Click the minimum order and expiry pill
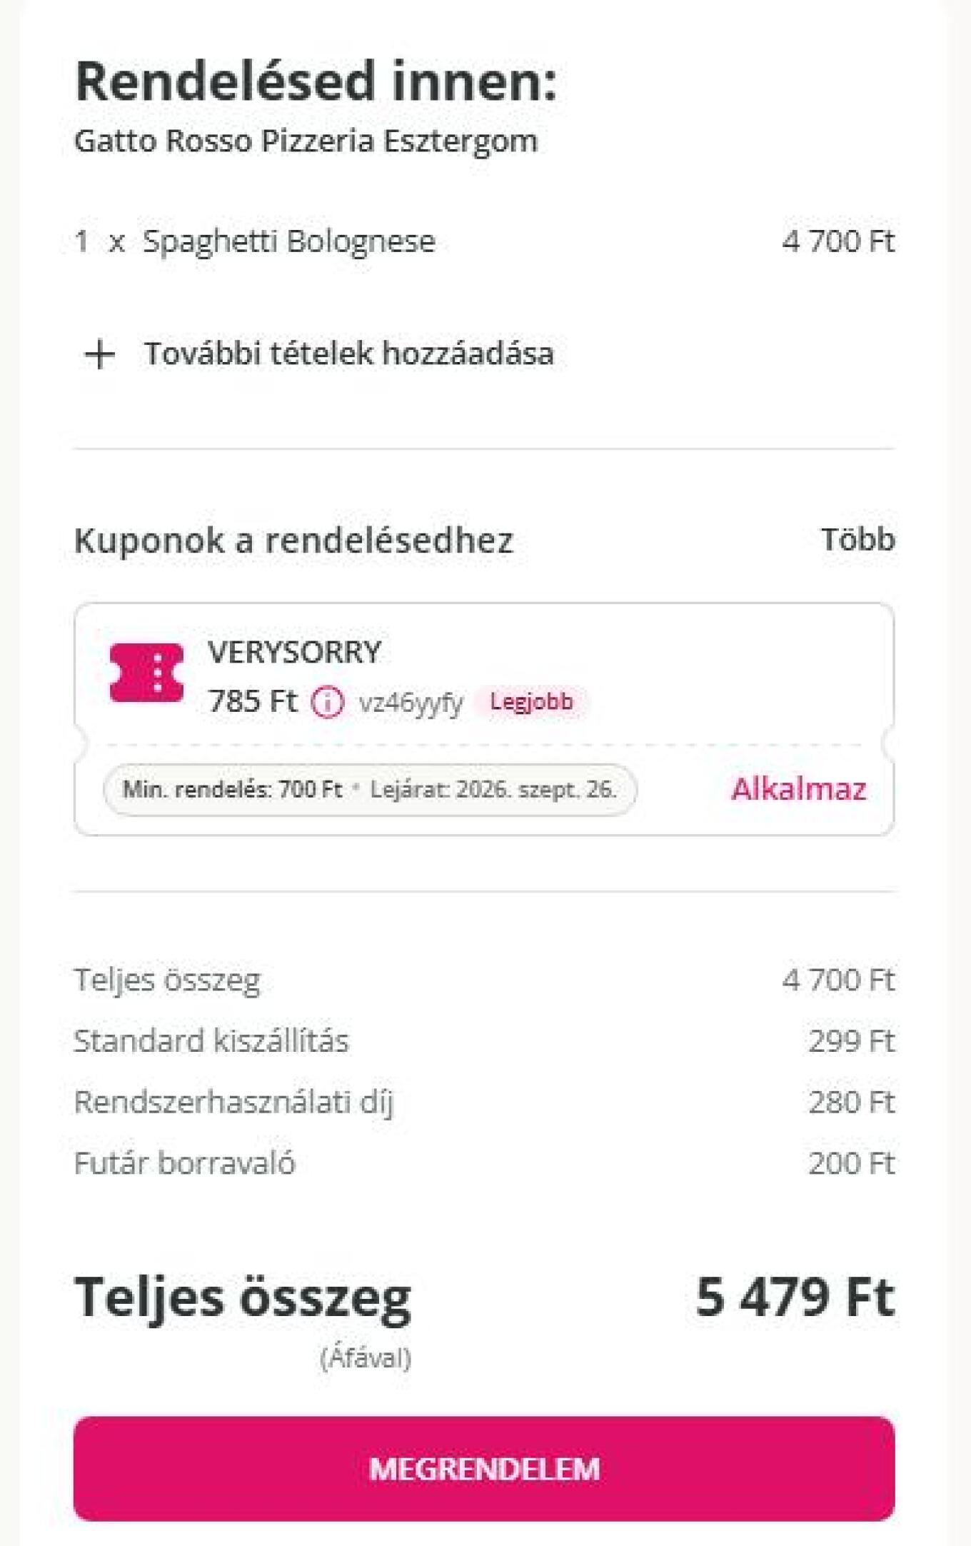Screen dimensions: 971x1546 point(370,790)
